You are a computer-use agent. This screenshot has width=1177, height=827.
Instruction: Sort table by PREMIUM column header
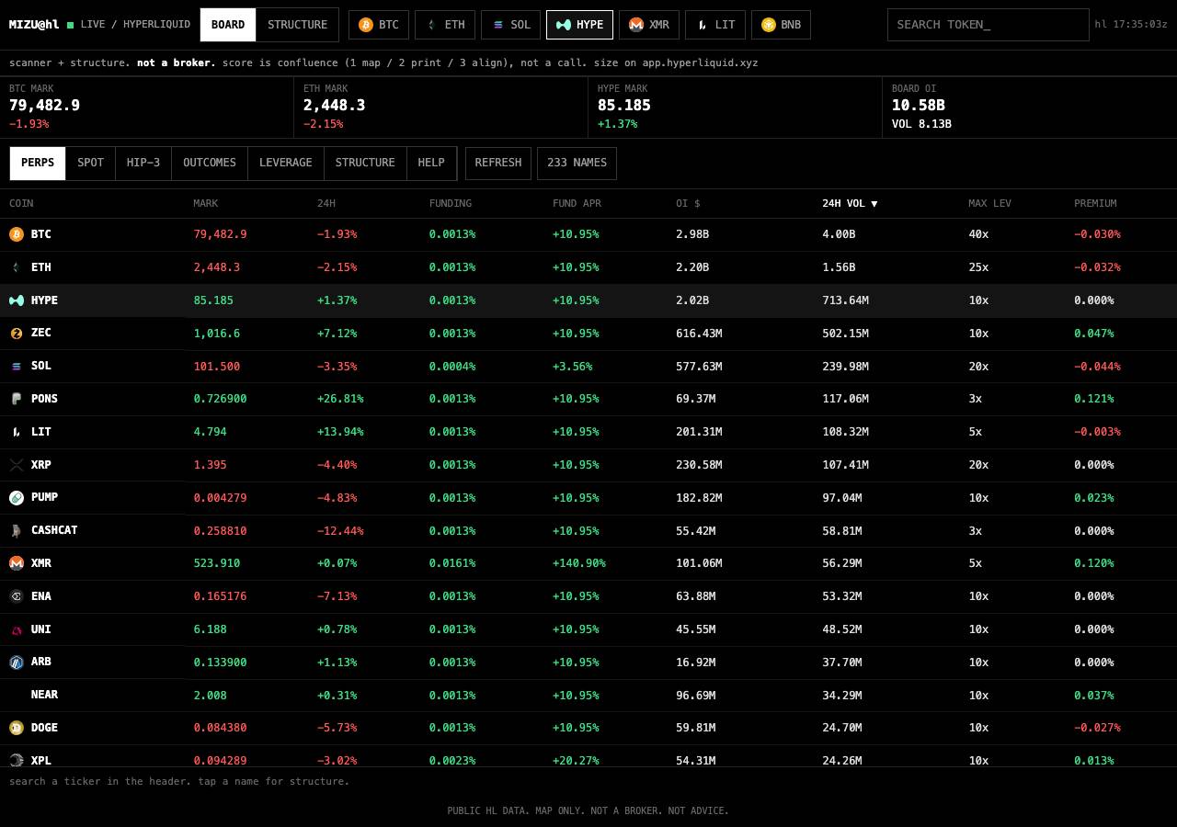pyautogui.click(x=1095, y=203)
